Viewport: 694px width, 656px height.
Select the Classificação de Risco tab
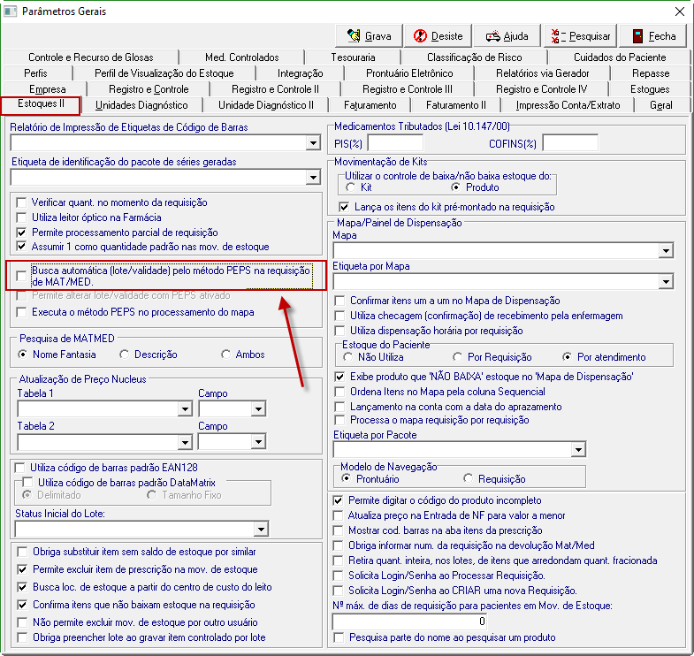[474, 57]
